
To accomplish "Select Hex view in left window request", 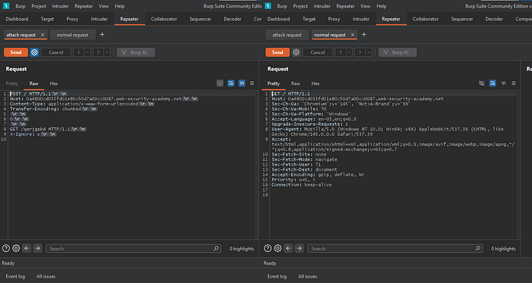I will 54,83.
